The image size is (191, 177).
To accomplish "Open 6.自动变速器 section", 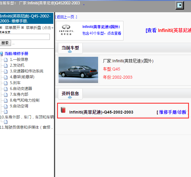I will point(21,89).
